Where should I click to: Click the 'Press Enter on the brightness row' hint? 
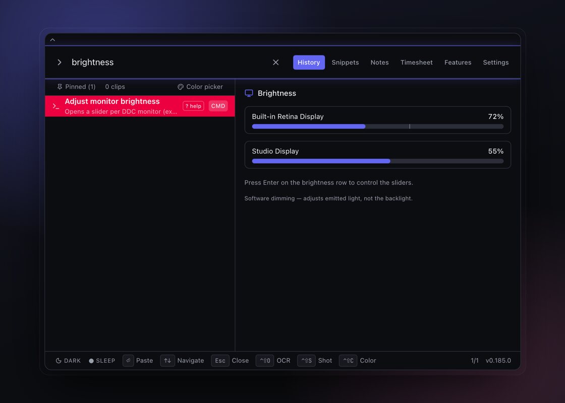pyautogui.click(x=328, y=183)
